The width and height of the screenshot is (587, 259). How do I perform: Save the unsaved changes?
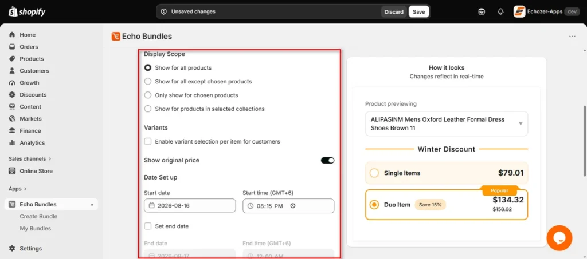418,11
